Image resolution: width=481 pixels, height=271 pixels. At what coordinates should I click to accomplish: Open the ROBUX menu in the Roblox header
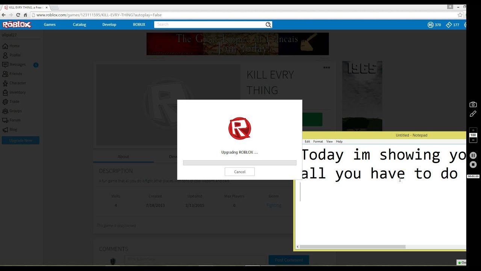(x=139, y=24)
